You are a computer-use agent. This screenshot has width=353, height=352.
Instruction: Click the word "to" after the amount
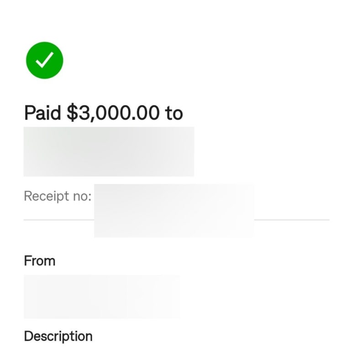174,113
